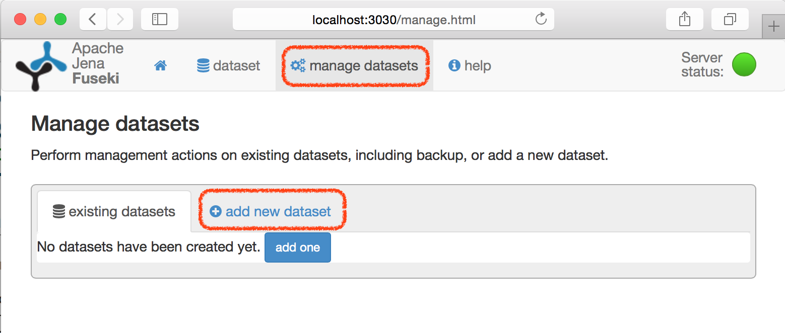Click inside the address bar URL field
The image size is (785, 333).
pos(392,19)
